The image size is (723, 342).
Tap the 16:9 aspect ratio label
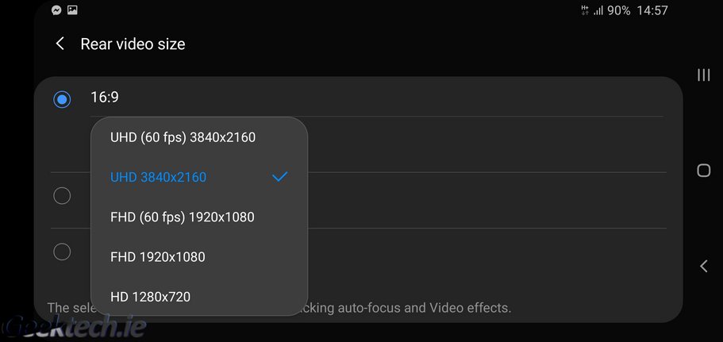105,98
